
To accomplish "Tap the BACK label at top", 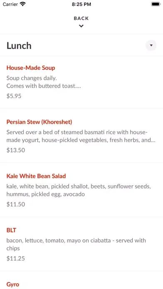I will [x=81, y=18].
